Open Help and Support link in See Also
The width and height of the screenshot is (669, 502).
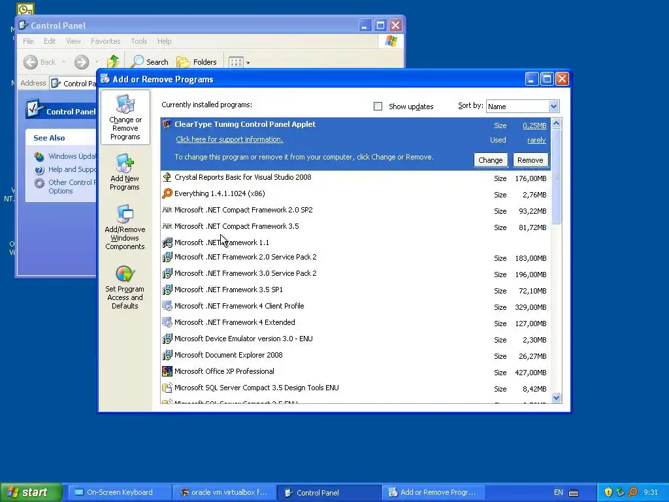tap(71, 169)
